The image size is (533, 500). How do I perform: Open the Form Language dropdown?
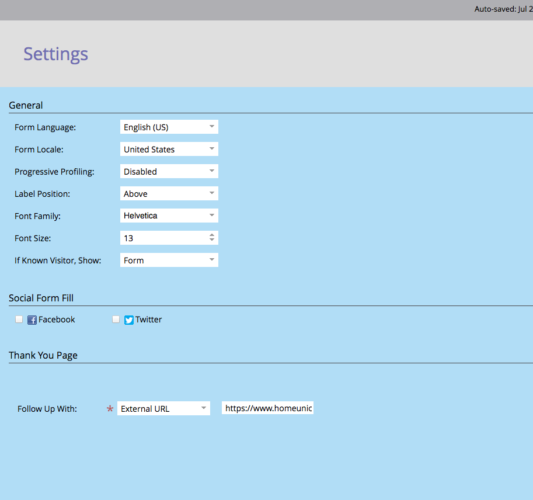click(169, 127)
